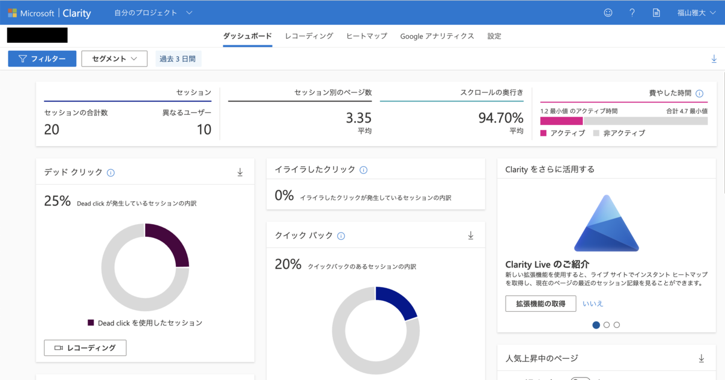
Task: Open the document icon in header
Action: (656, 13)
